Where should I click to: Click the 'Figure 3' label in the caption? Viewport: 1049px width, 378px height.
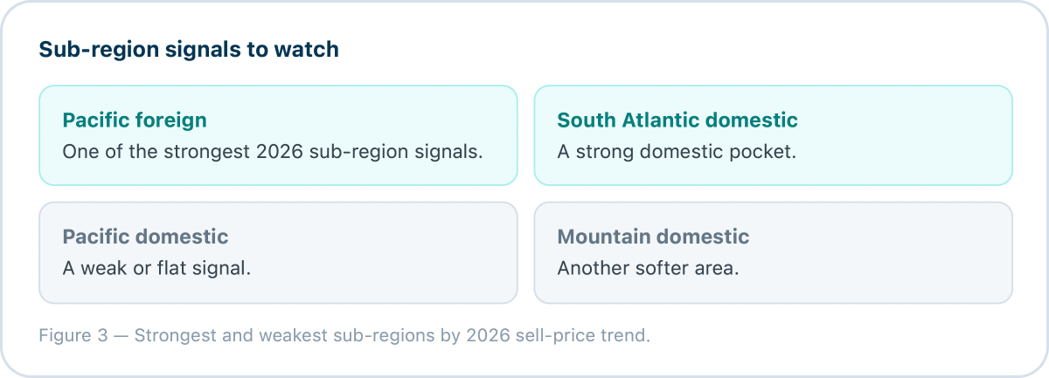[x=74, y=335]
